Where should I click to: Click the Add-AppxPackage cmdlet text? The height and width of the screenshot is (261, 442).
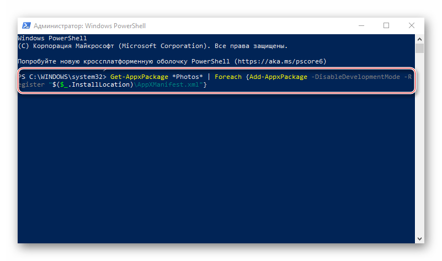point(278,77)
